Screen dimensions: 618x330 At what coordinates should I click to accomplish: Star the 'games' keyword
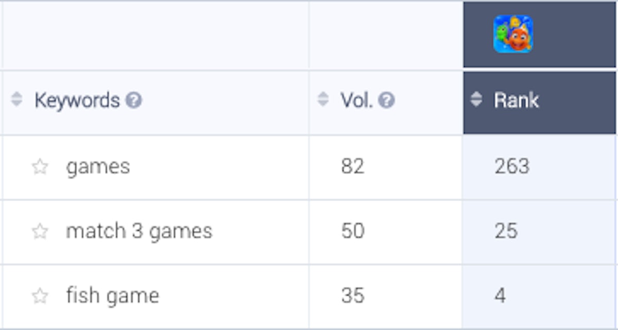(40, 167)
